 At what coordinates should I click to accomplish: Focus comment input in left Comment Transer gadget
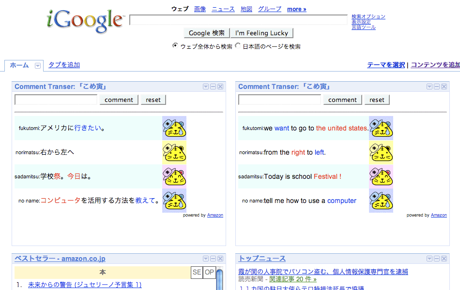coord(56,100)
